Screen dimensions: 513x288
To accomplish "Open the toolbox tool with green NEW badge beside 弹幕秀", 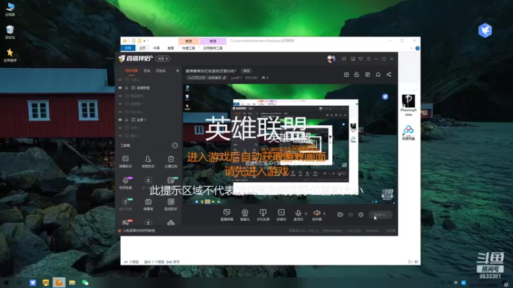I will click(125, 204).
